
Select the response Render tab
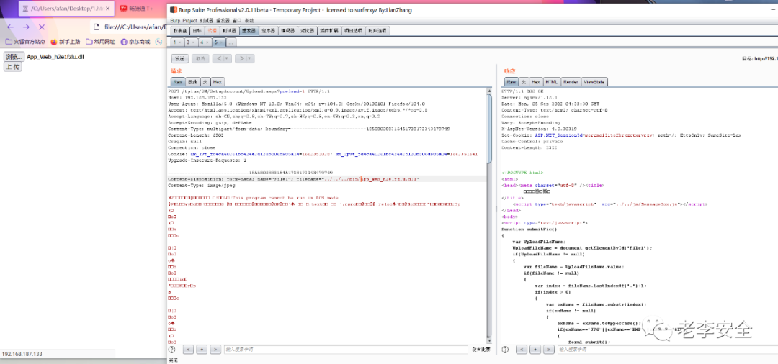[x=571, y=82]
